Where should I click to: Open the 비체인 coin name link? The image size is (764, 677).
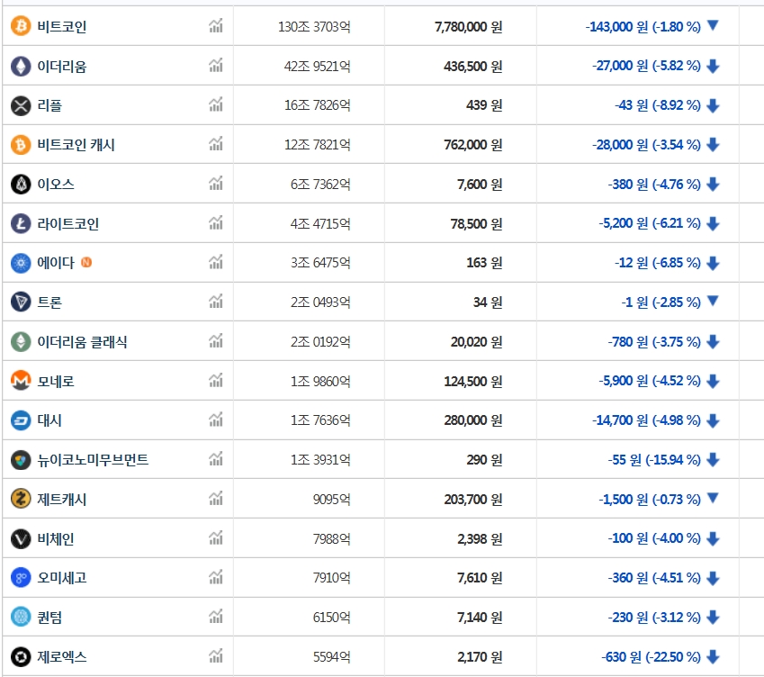click(x=56, y=539)
